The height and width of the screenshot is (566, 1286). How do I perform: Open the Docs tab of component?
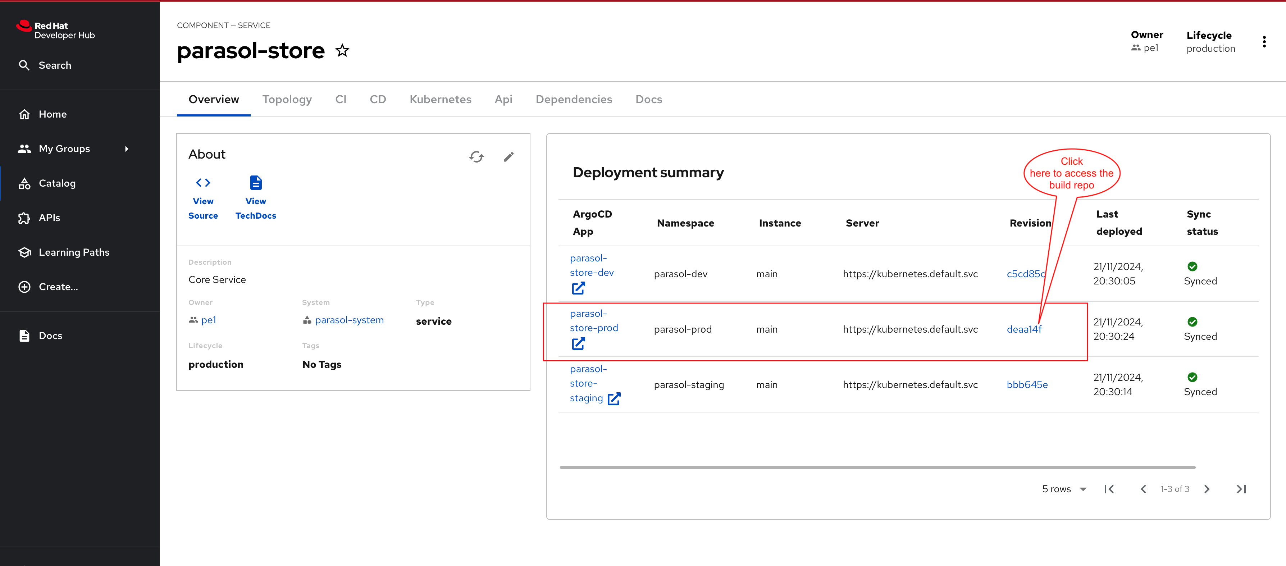[648, 99]
